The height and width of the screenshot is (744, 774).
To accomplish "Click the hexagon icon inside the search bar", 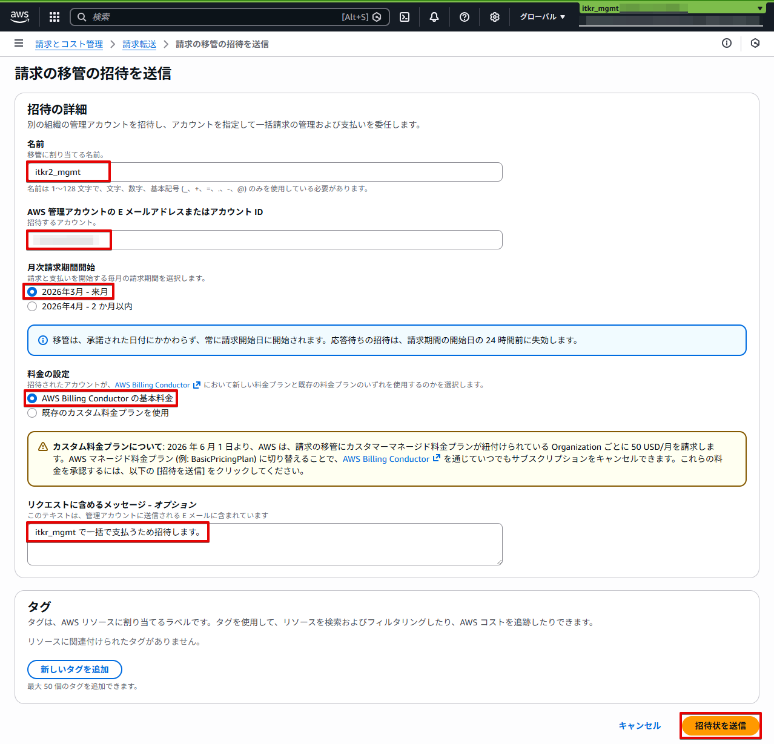I will 377,17.
